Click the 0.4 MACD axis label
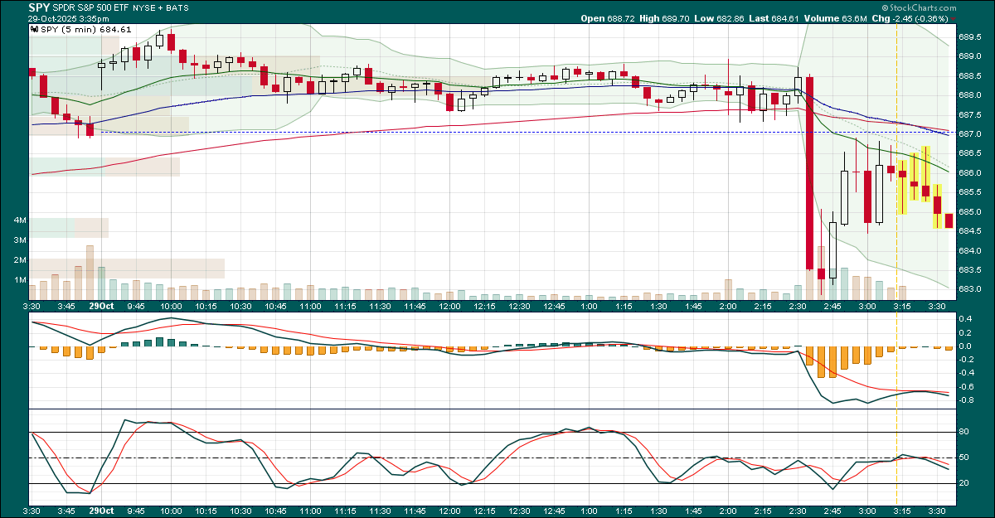Screen dimensions: 995x518 pyautogui.click(x=965, y=319)
